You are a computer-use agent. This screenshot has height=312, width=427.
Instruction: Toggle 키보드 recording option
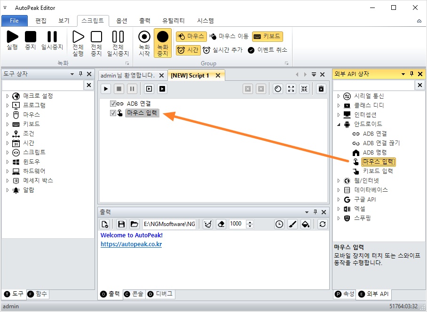tap(268, 37)
